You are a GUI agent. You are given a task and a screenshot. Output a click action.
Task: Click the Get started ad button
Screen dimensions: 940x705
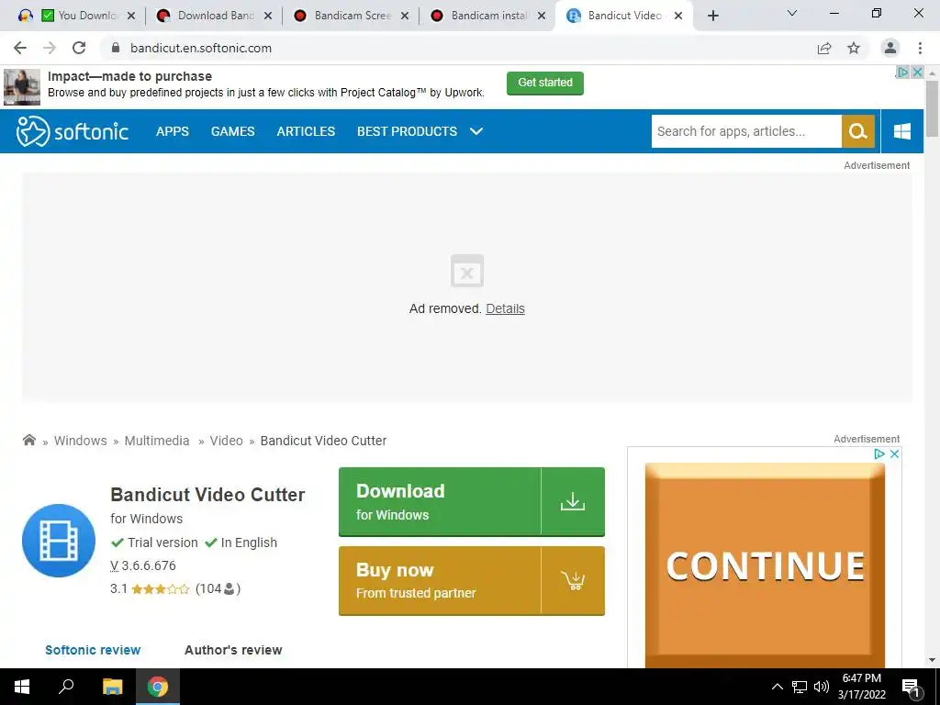(x=545, y=83)
